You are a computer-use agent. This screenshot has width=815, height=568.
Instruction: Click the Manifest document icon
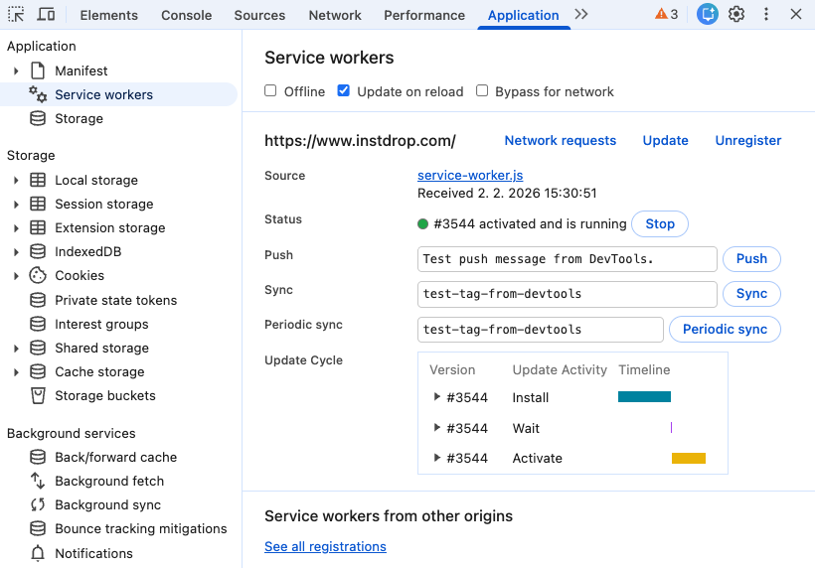[x=38, y=71]
